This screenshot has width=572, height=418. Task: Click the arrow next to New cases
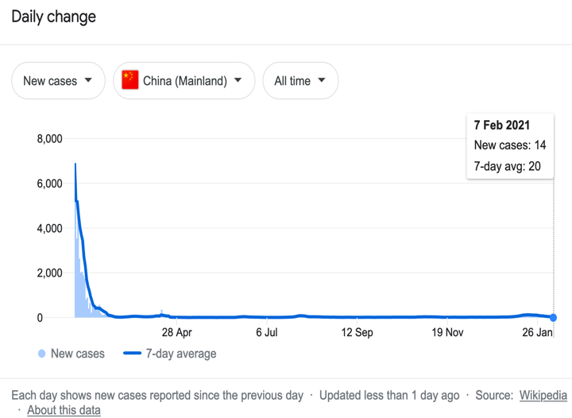click(88, 80)
